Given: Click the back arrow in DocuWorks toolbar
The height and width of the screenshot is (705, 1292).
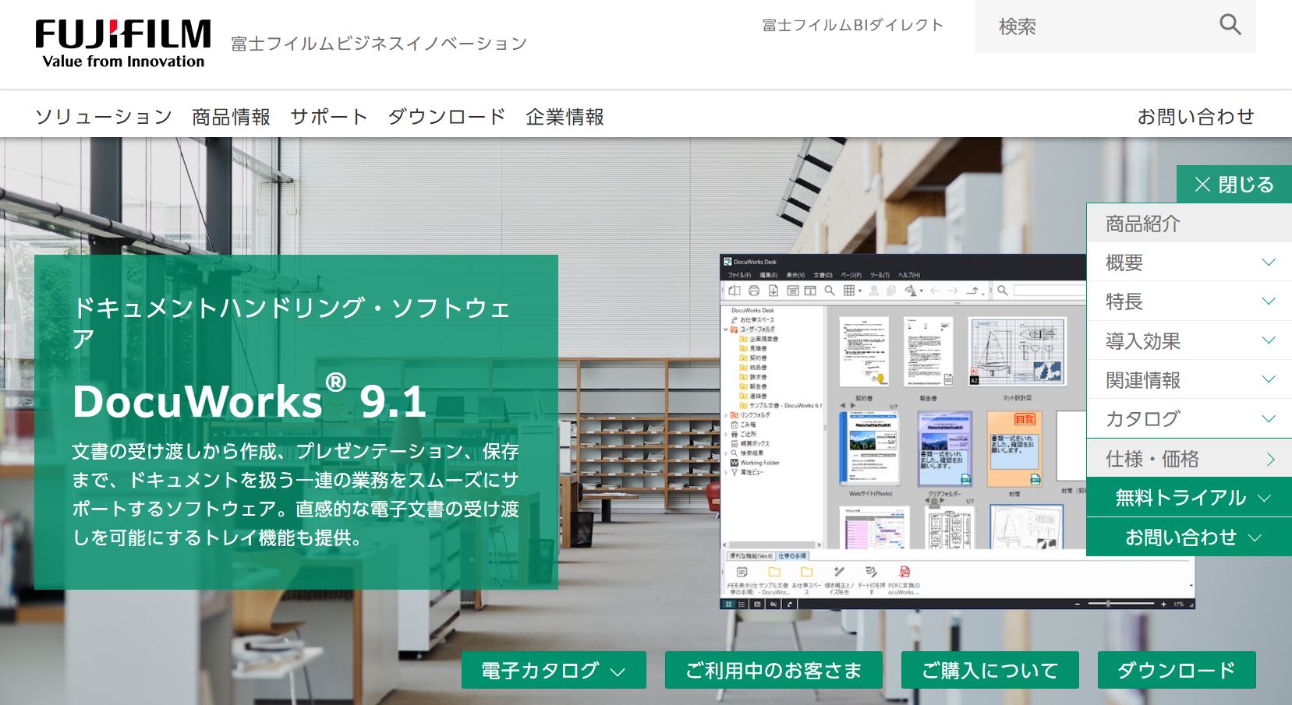Looking at the screenshot, I should coord(937,291).
